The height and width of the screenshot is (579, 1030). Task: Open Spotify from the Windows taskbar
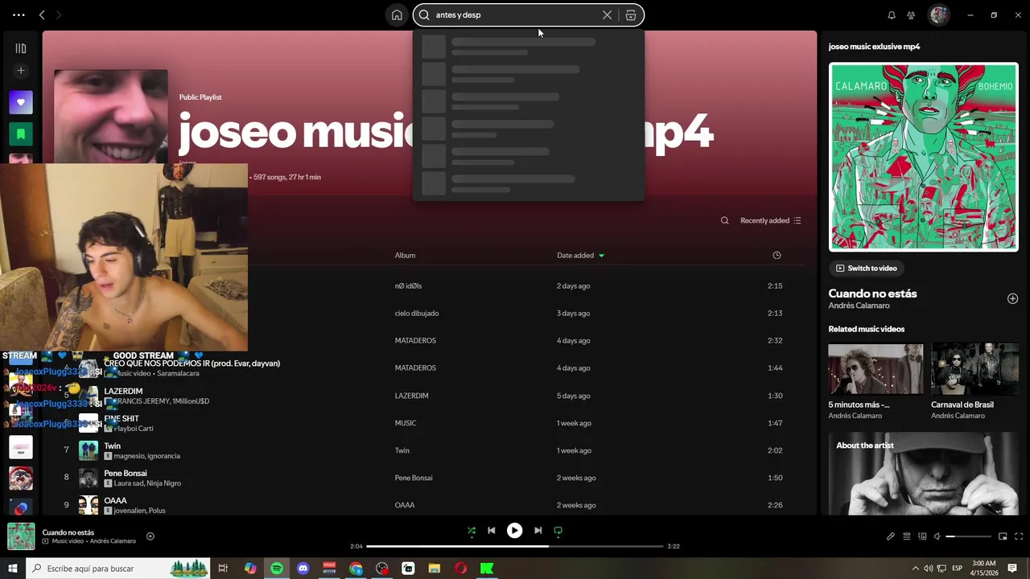click(x=277, y=569)
